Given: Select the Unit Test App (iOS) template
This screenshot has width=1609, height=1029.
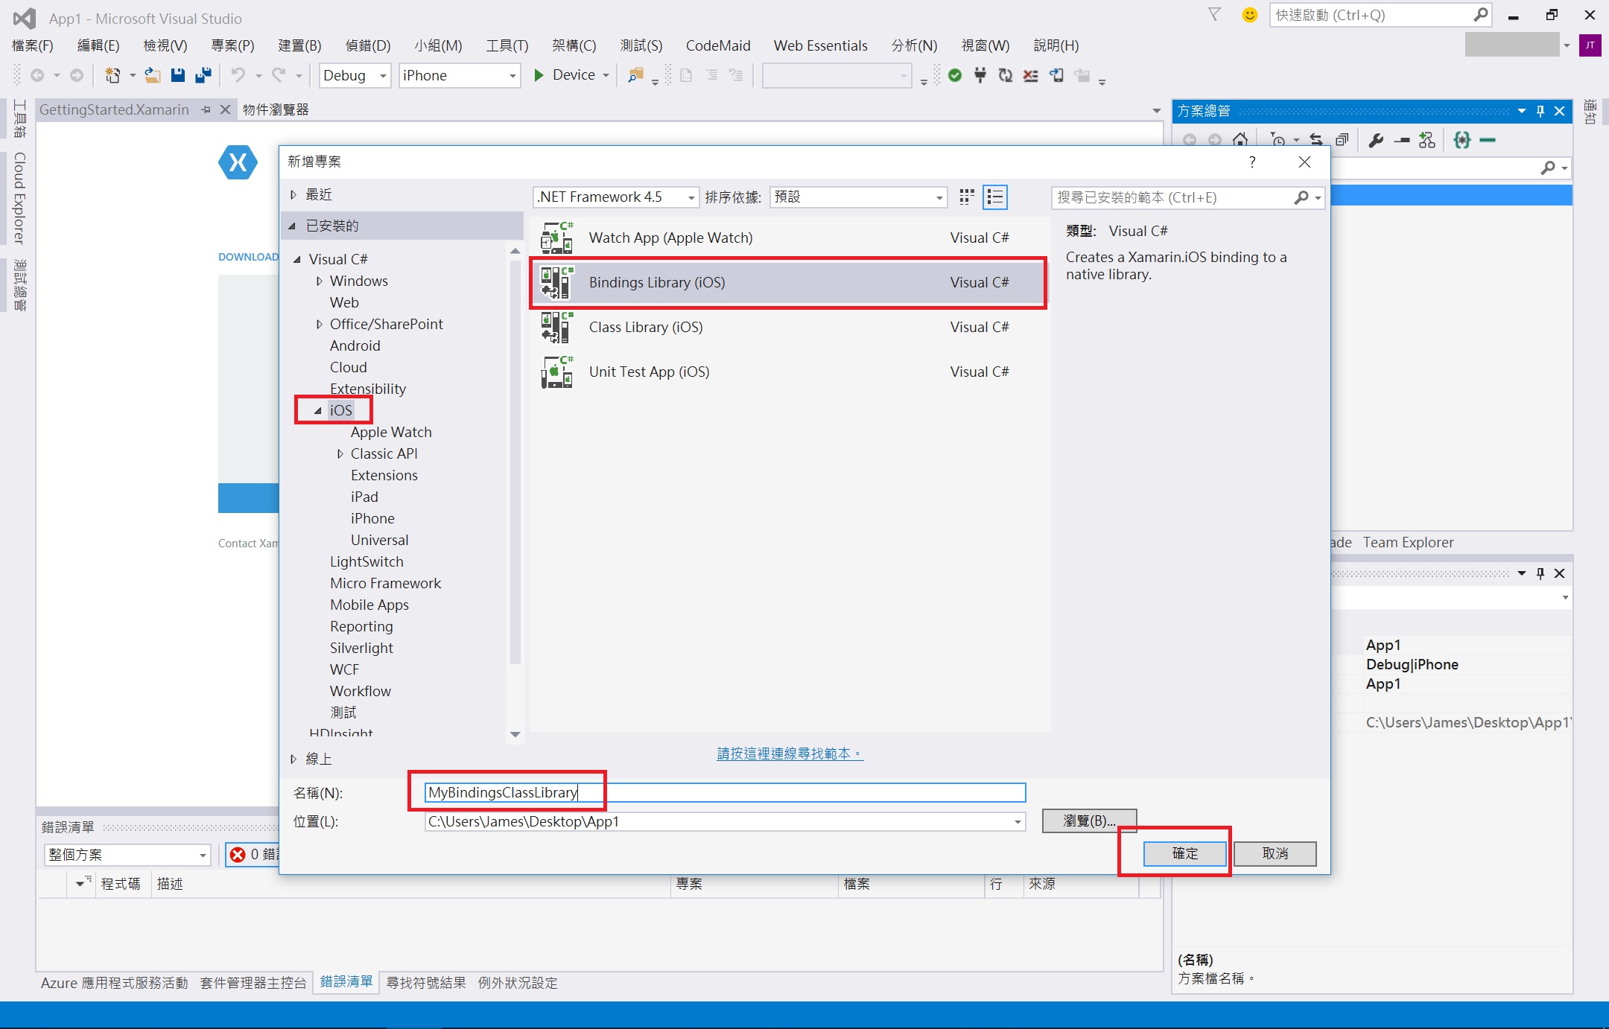Looking at the screenshot, I should (x=788, y=372).
